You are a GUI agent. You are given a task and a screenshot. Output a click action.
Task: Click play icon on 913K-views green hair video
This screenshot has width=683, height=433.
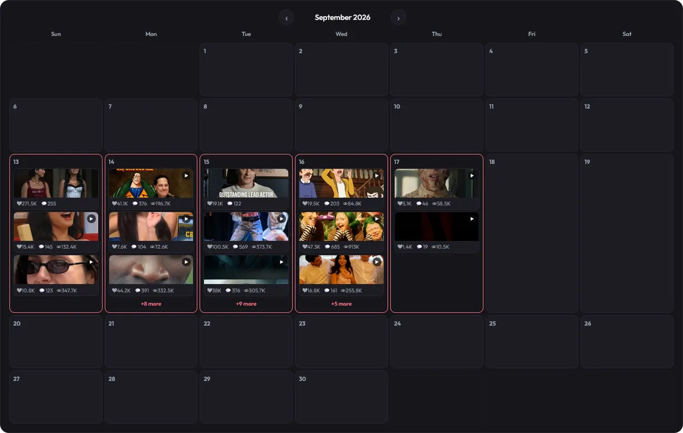[377, 219]
